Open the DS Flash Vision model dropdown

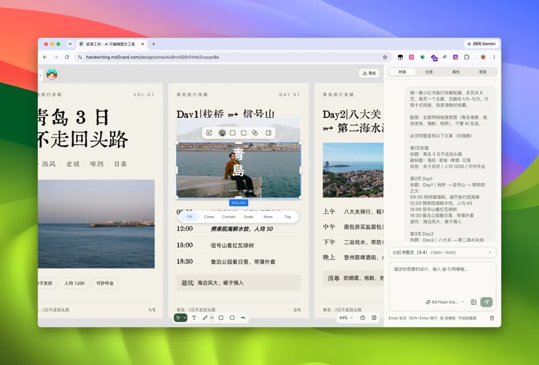point(445,302)
